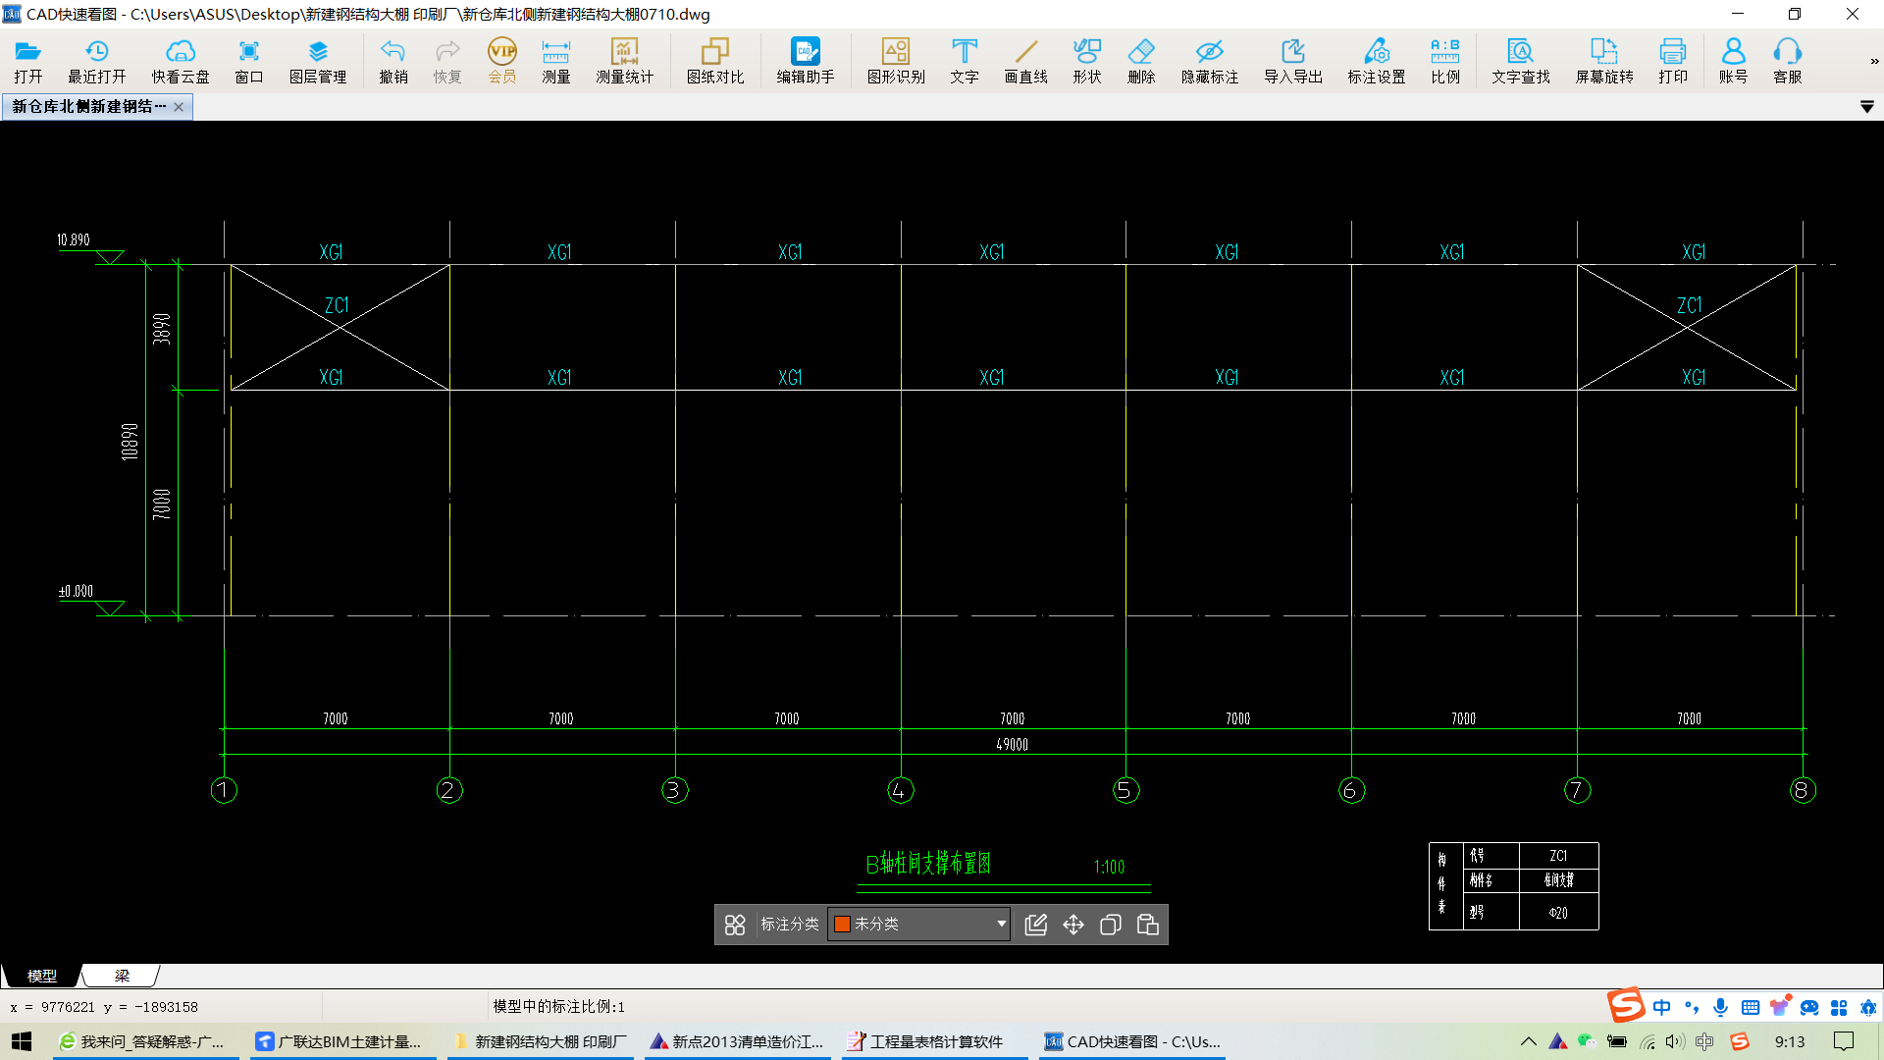
Task: Click the 撤销 undo icon
Action: point(392,61)
